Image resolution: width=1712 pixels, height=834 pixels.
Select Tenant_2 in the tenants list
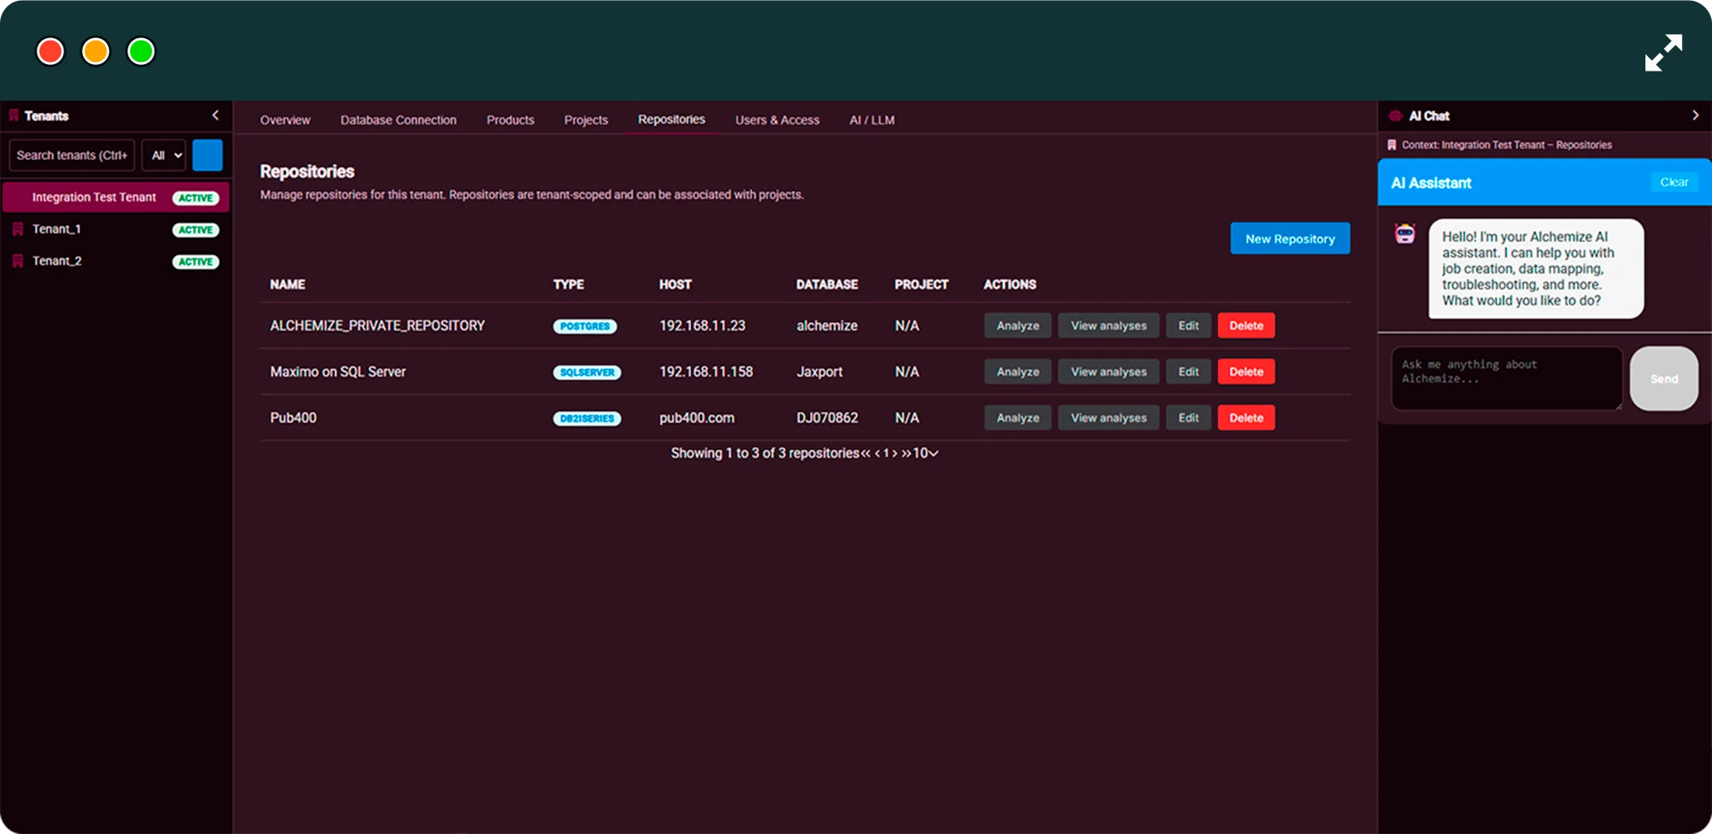[x=116, y=261]
